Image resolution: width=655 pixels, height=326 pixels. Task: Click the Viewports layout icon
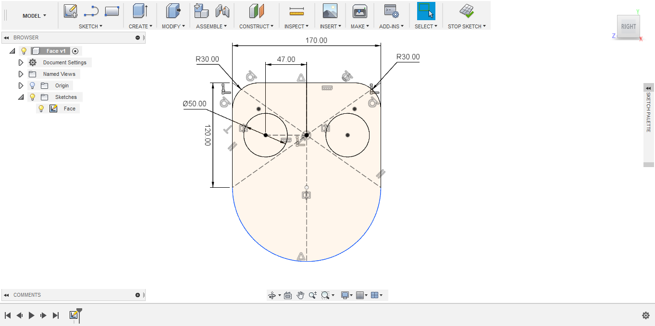click(375, 295)
